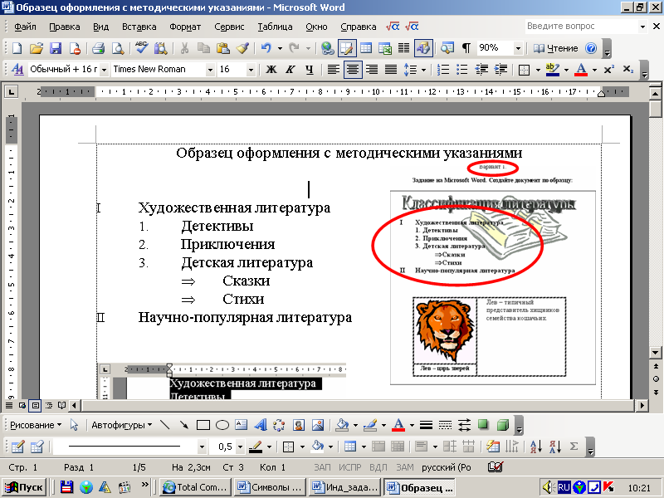664x498 pixels.
Task: Increase the paragraph indent
Action: click(500, 70)
